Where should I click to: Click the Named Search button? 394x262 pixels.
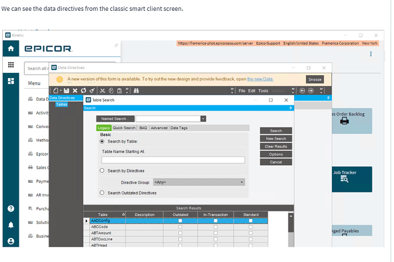pos(115,118)
